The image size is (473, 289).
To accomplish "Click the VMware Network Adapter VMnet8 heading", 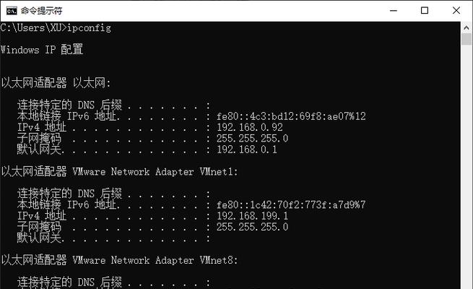I will point(155,260).
